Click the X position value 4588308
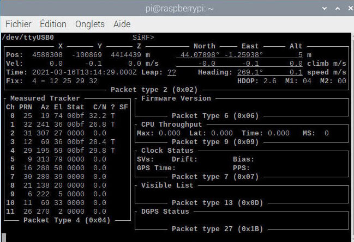This screenshot has height=242, width=354. 47,55
